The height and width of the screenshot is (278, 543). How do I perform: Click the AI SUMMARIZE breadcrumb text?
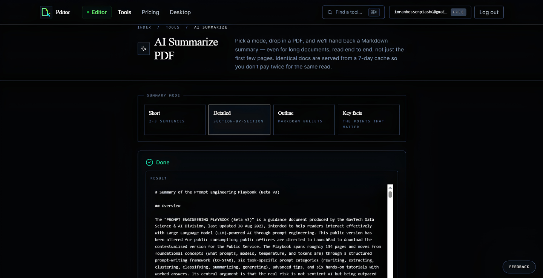click(211, 27)
